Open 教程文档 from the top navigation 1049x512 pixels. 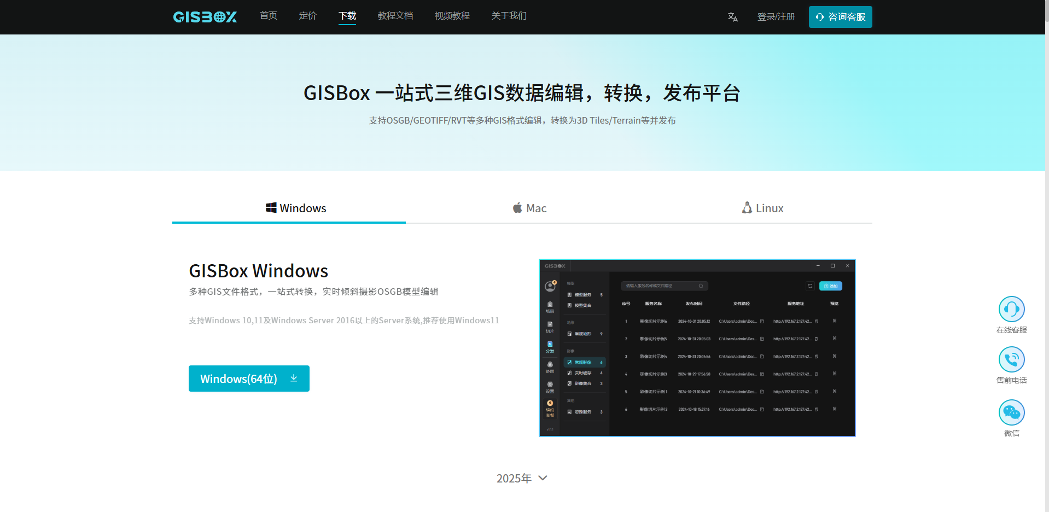395,16
